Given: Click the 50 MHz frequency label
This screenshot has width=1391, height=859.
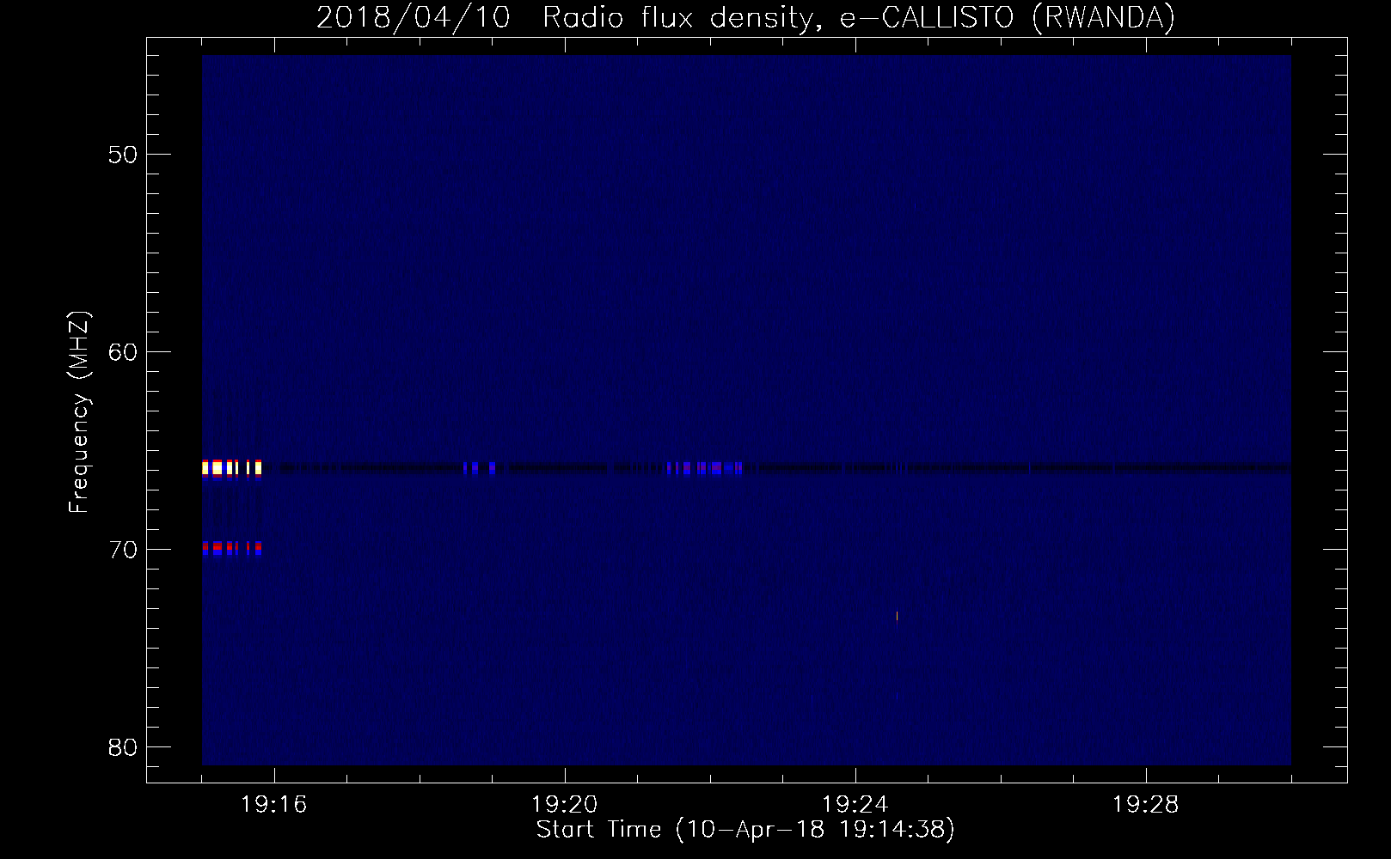Looking at the screenshot, I should [124, 155].
